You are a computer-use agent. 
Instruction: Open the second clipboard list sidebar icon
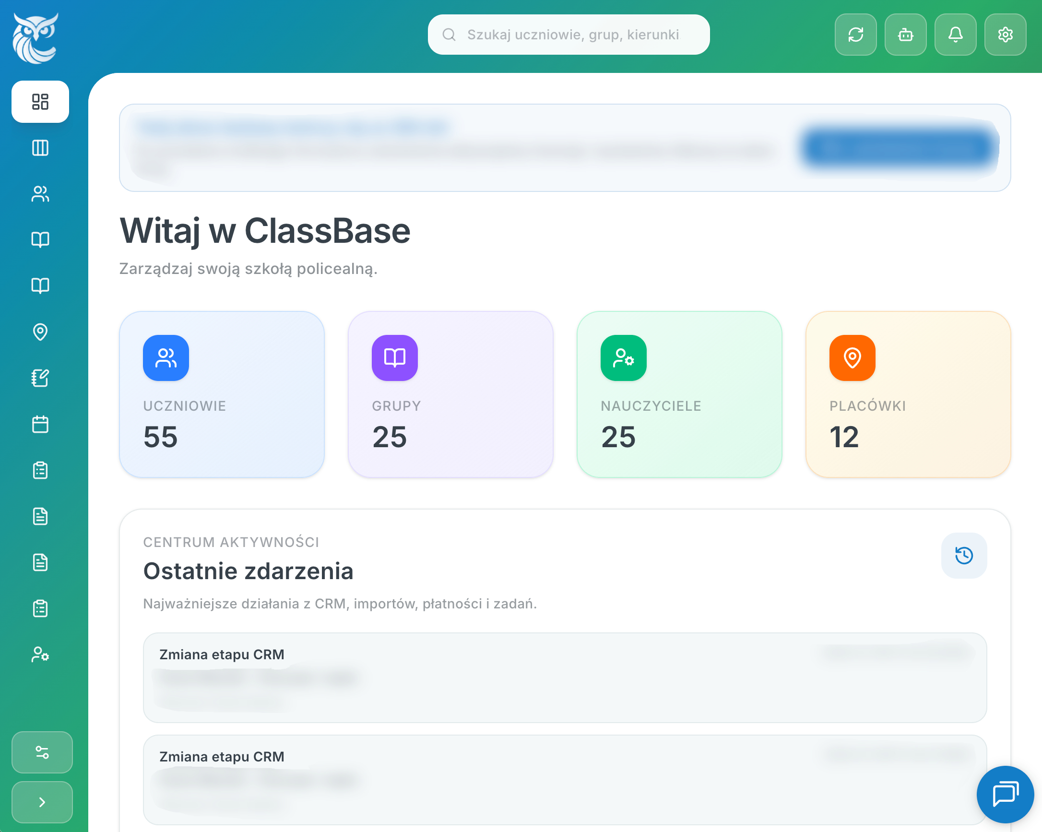coord(40,609)
